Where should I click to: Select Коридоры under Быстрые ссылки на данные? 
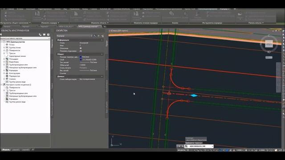[x=13, y=99]
